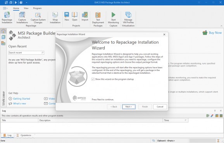This screenshot has height=143, width=224.
Task: Click the round globe icon in title bar
Action: click(21, 2)
